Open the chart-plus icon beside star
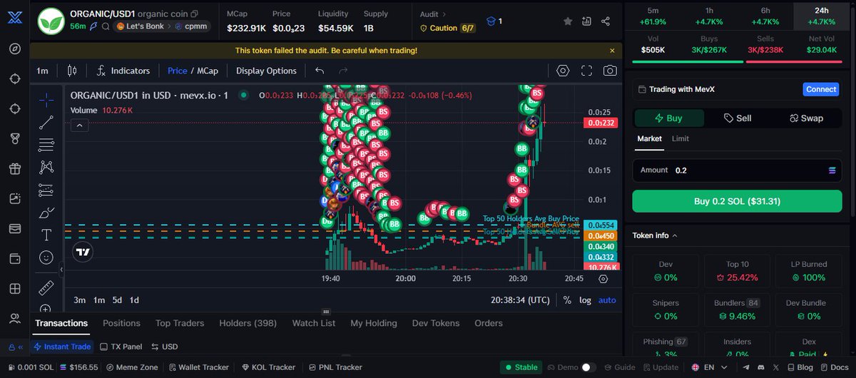Image resolution: width=856 pixels, height=378 pixels. pyautogui.click(x=586, y=21)
